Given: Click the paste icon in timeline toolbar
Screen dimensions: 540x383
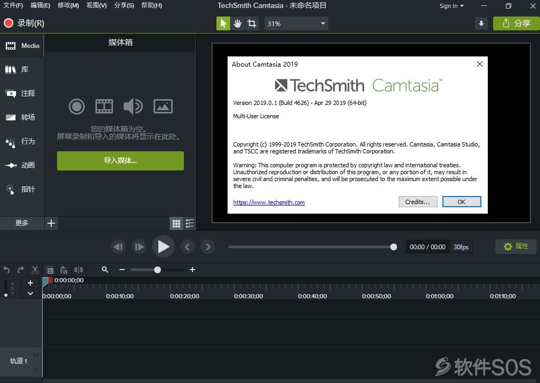Looking at the screenshot, I should pos(64,270).
